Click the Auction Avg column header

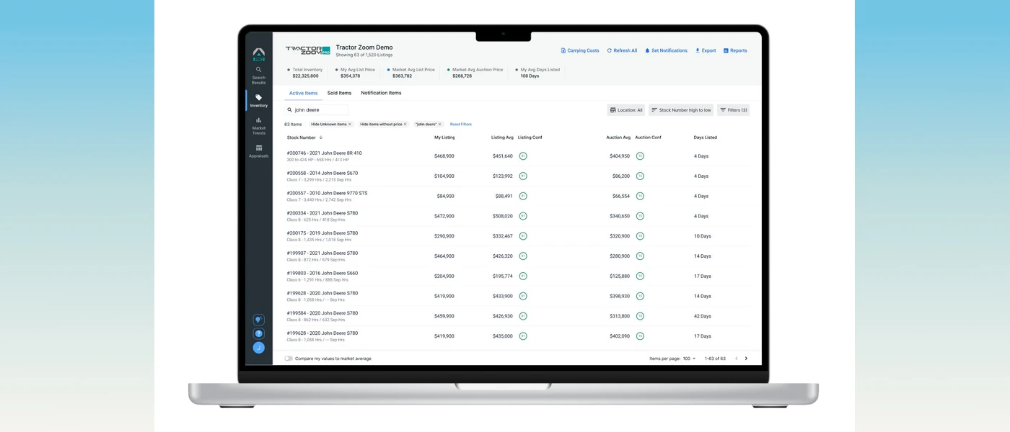[618, 138]
